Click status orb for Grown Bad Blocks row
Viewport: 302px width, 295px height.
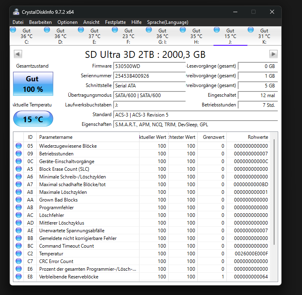[19, 199]
